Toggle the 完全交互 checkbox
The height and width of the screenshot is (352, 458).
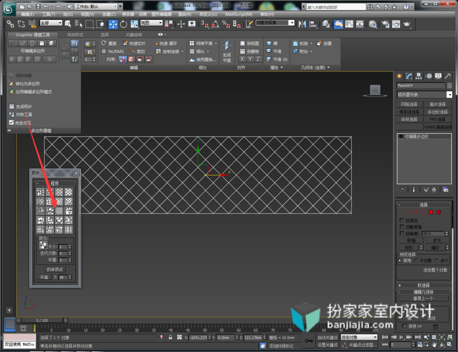pos(11,122)
